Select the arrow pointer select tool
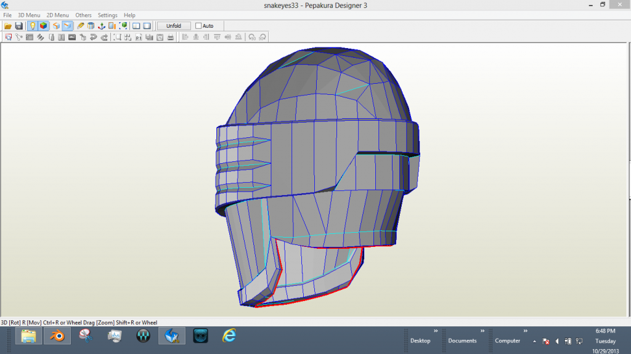 [9, 37]
